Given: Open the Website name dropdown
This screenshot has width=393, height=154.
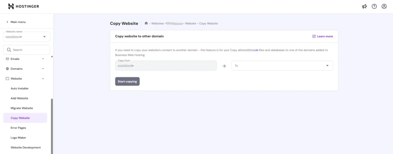Looking at the screenshot, I should [x=26, y=37].
